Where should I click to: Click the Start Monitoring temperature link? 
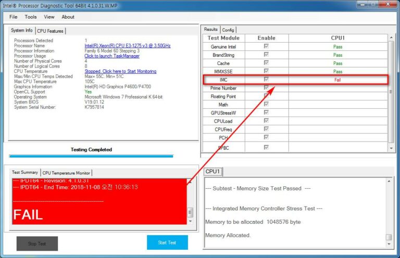pos(120,71)
